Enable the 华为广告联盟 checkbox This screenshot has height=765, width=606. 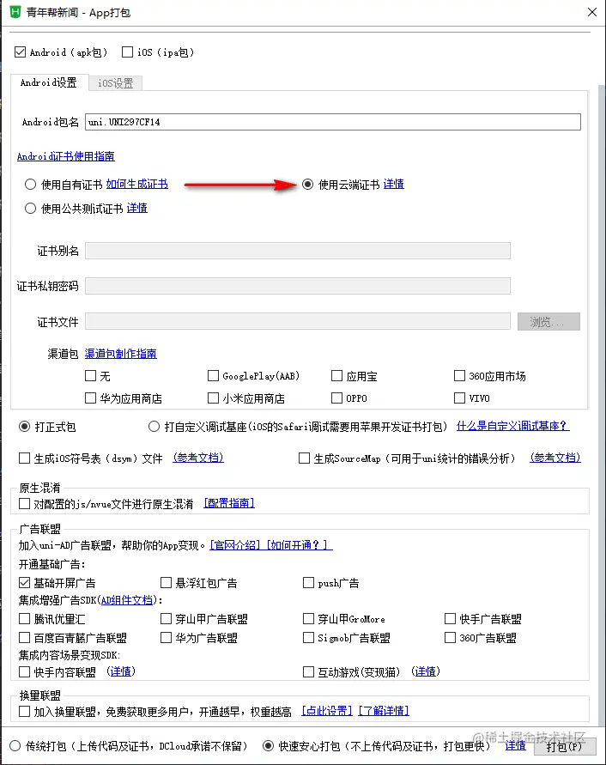[166, 637]
